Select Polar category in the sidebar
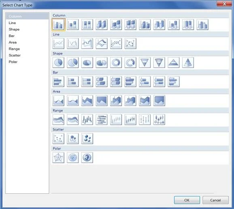 (27, 62)
